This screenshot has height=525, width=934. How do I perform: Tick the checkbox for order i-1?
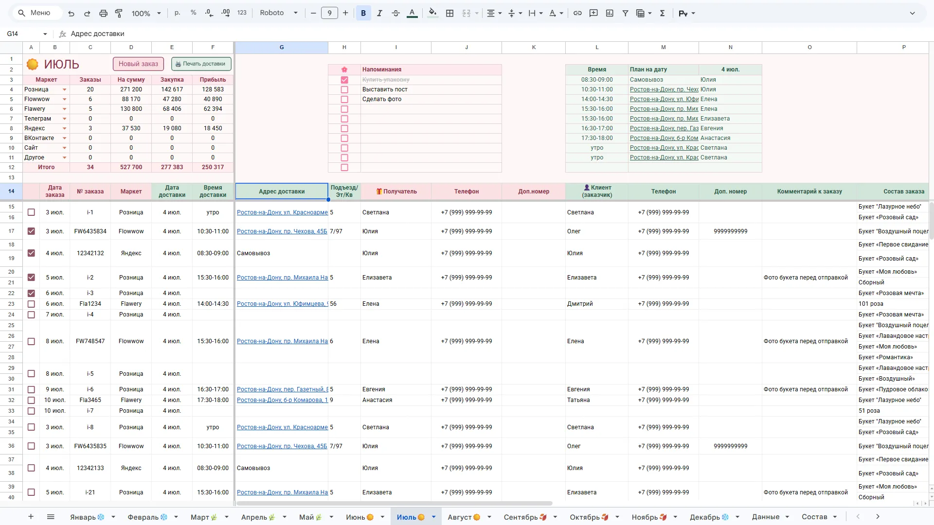click(31, 212)
